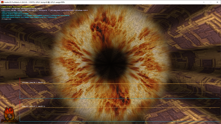221x124 pixels.
Task: Click the OpenGL renderer info line
Action: [15, 14]
